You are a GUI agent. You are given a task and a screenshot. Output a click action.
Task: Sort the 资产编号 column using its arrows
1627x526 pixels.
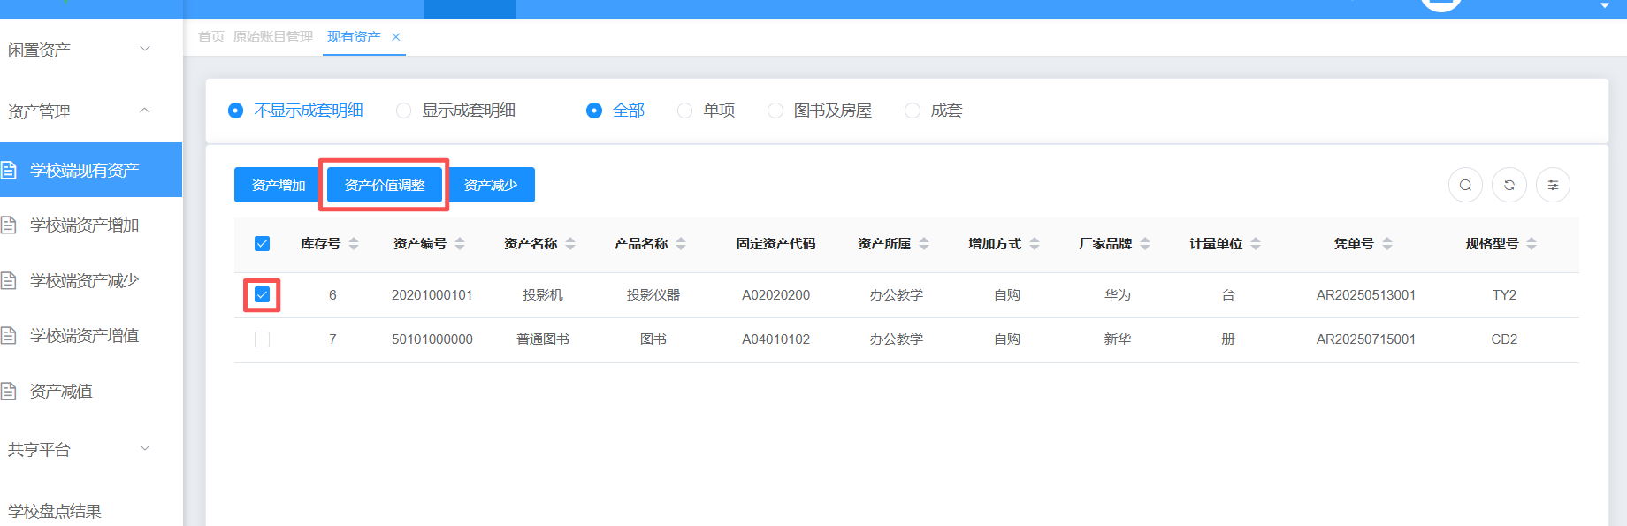click(x=460, y=244)
